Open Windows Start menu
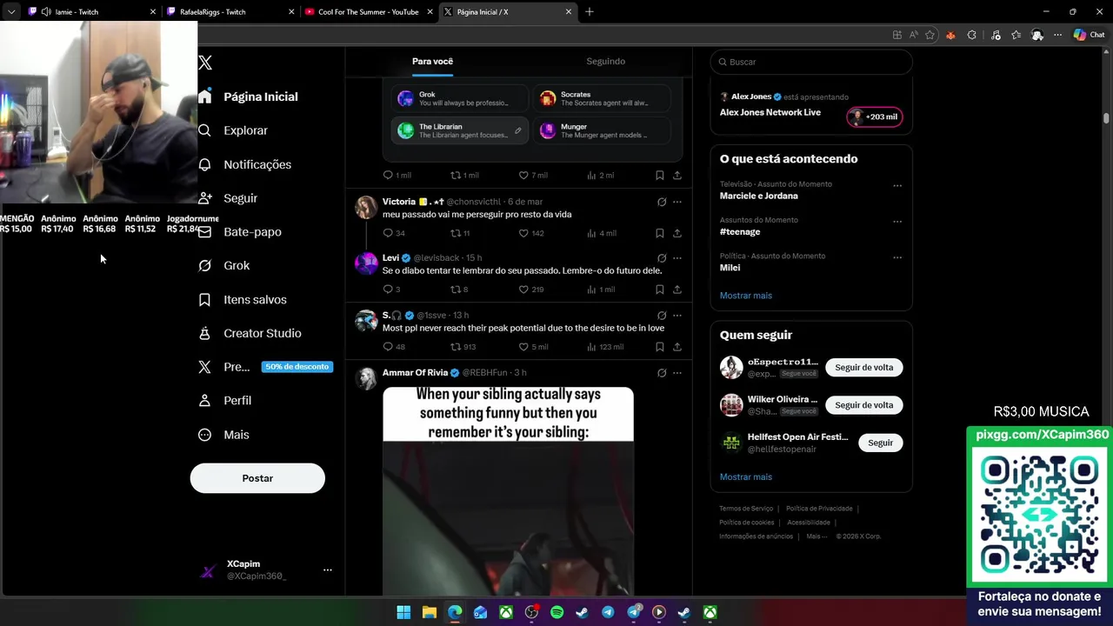1113x626 pixels. coord(403,612)
